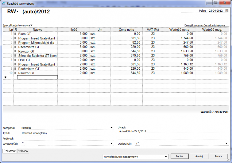Click the 1 744,68 Wartość netto cell
Screen dimensions: 232x163
(179, 38)
